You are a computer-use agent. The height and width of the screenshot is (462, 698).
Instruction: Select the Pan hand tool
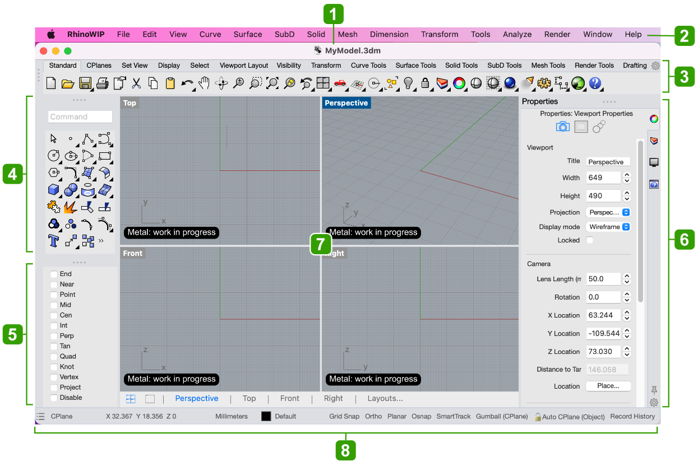click(x=204, y=83)
